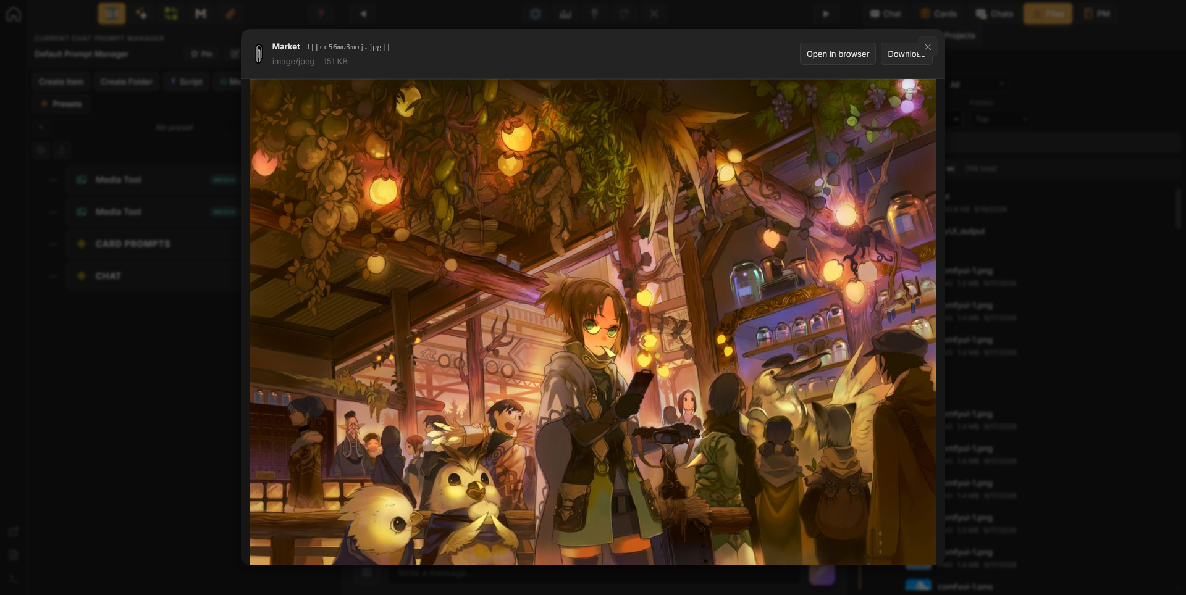Open the terminal prompt icon in the sidebar
The width and height of the screenshot is (1186, 595).
13,578
